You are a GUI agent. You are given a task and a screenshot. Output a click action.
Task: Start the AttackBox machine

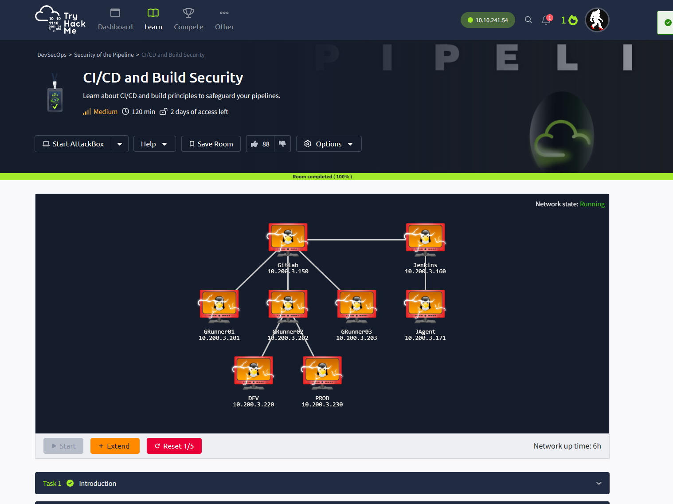(73, 144)
